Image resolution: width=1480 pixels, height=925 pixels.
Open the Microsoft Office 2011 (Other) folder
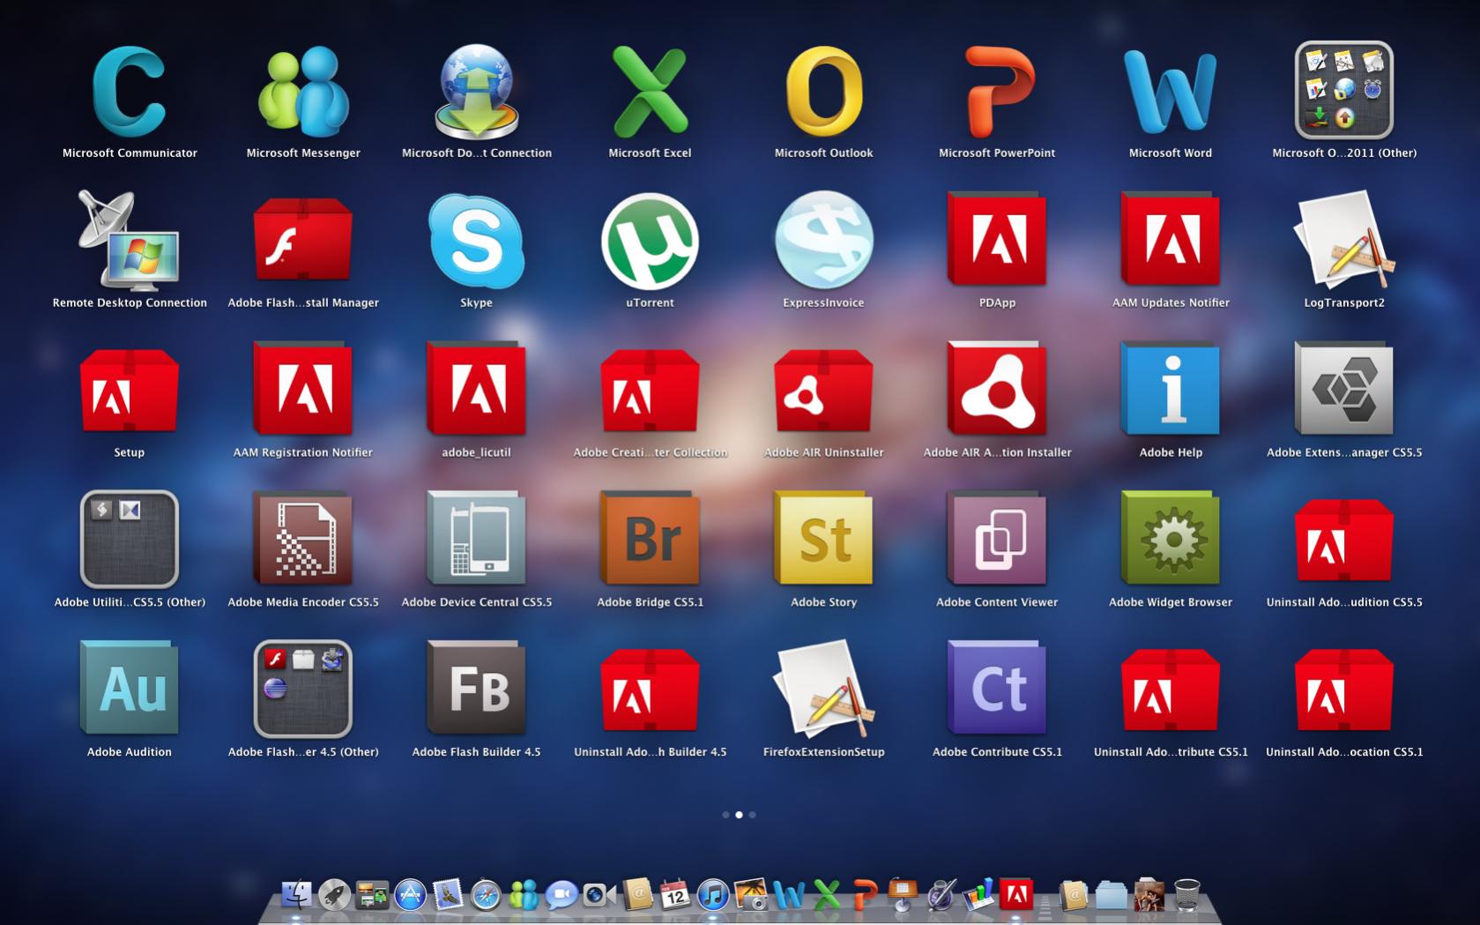click(1344, 90)
